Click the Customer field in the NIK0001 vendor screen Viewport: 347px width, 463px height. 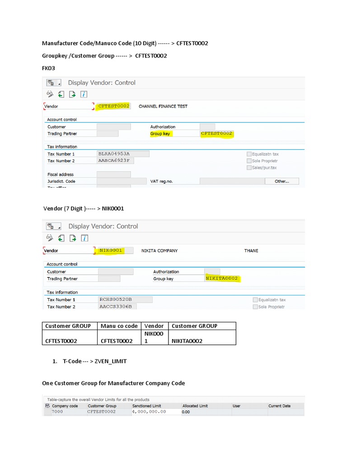116,271
